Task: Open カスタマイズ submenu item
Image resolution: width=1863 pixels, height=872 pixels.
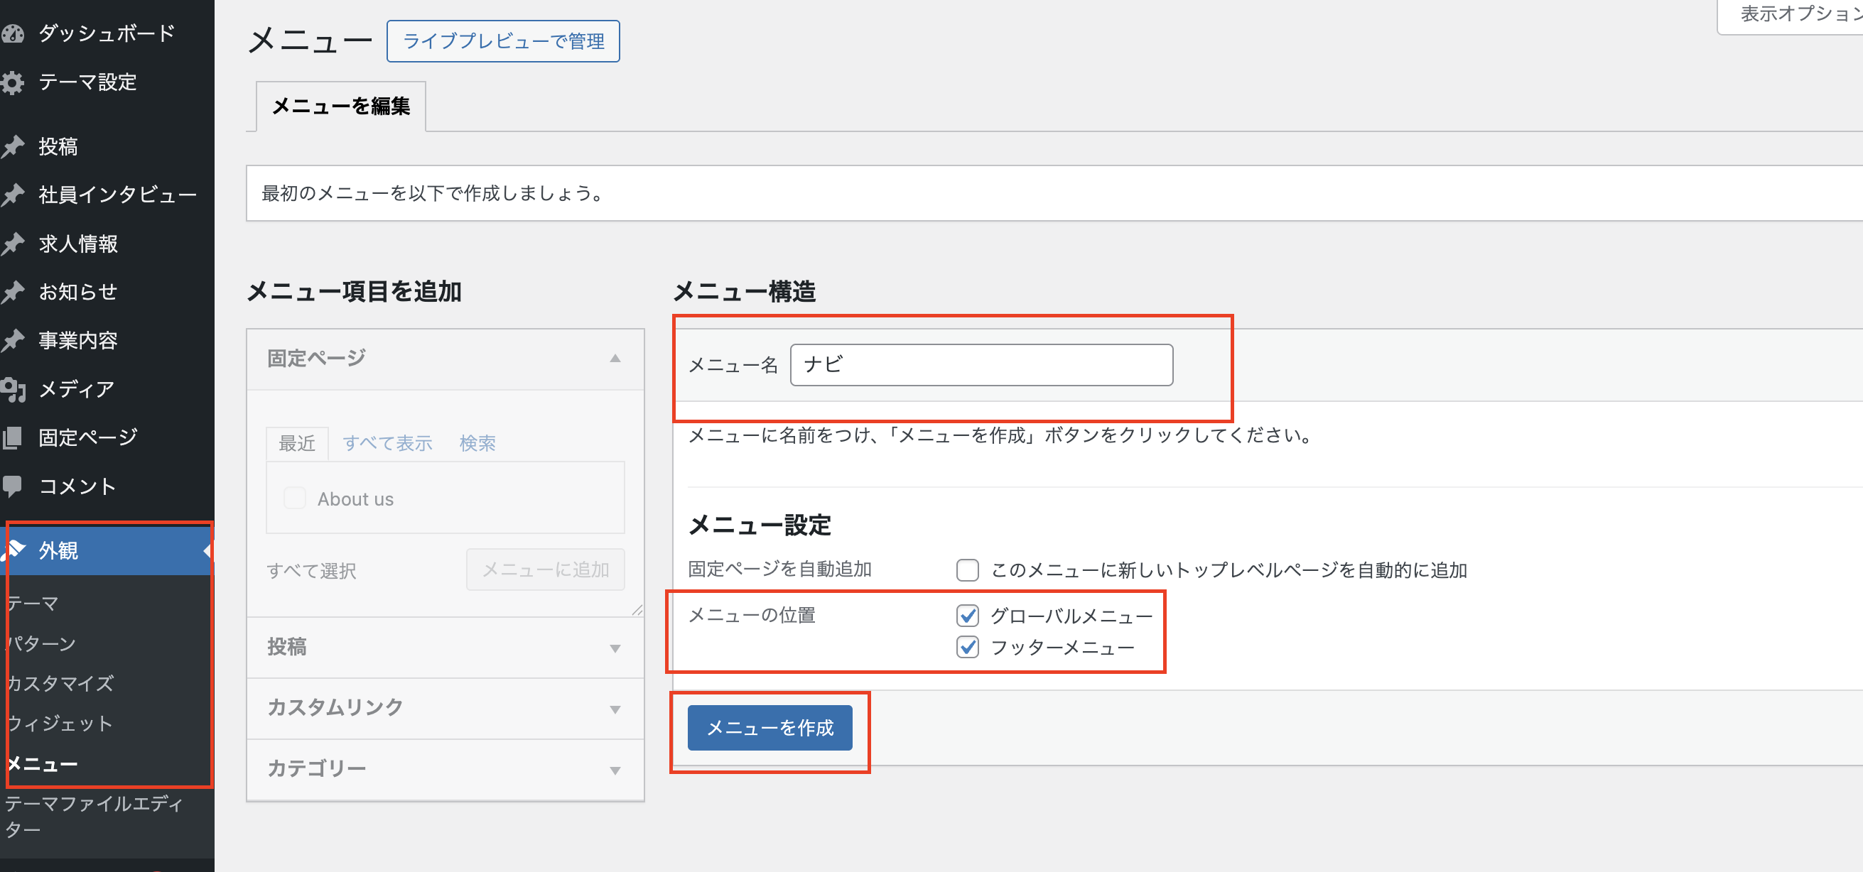Action: click(x=59, y=683)
